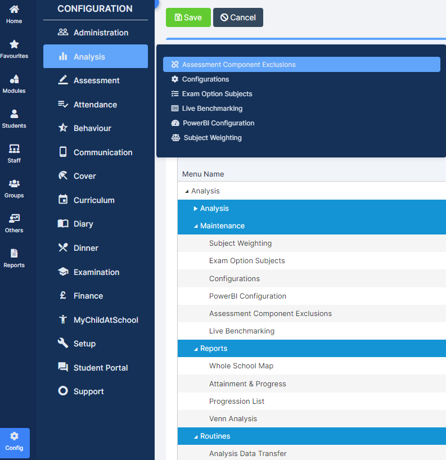
Task: Select Whole School Map row
Action: coord(312,366)
